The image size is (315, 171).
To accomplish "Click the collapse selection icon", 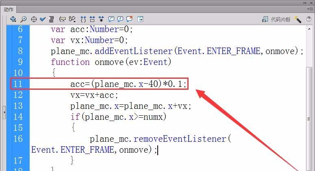I will (x=92, y=19).
